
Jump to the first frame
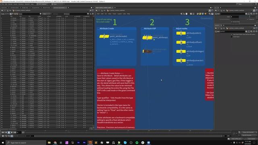click(x=3, y=133)
